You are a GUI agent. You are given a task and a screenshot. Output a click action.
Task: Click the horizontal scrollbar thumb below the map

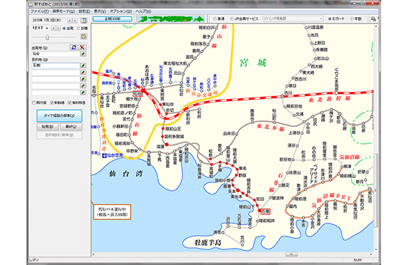(x=291, y=254)
